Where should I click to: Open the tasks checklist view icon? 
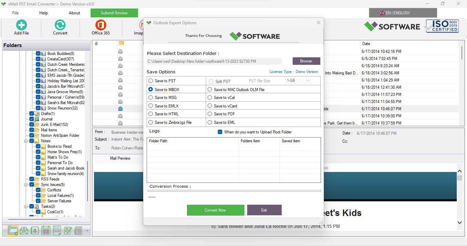click(x=57, y=231)
